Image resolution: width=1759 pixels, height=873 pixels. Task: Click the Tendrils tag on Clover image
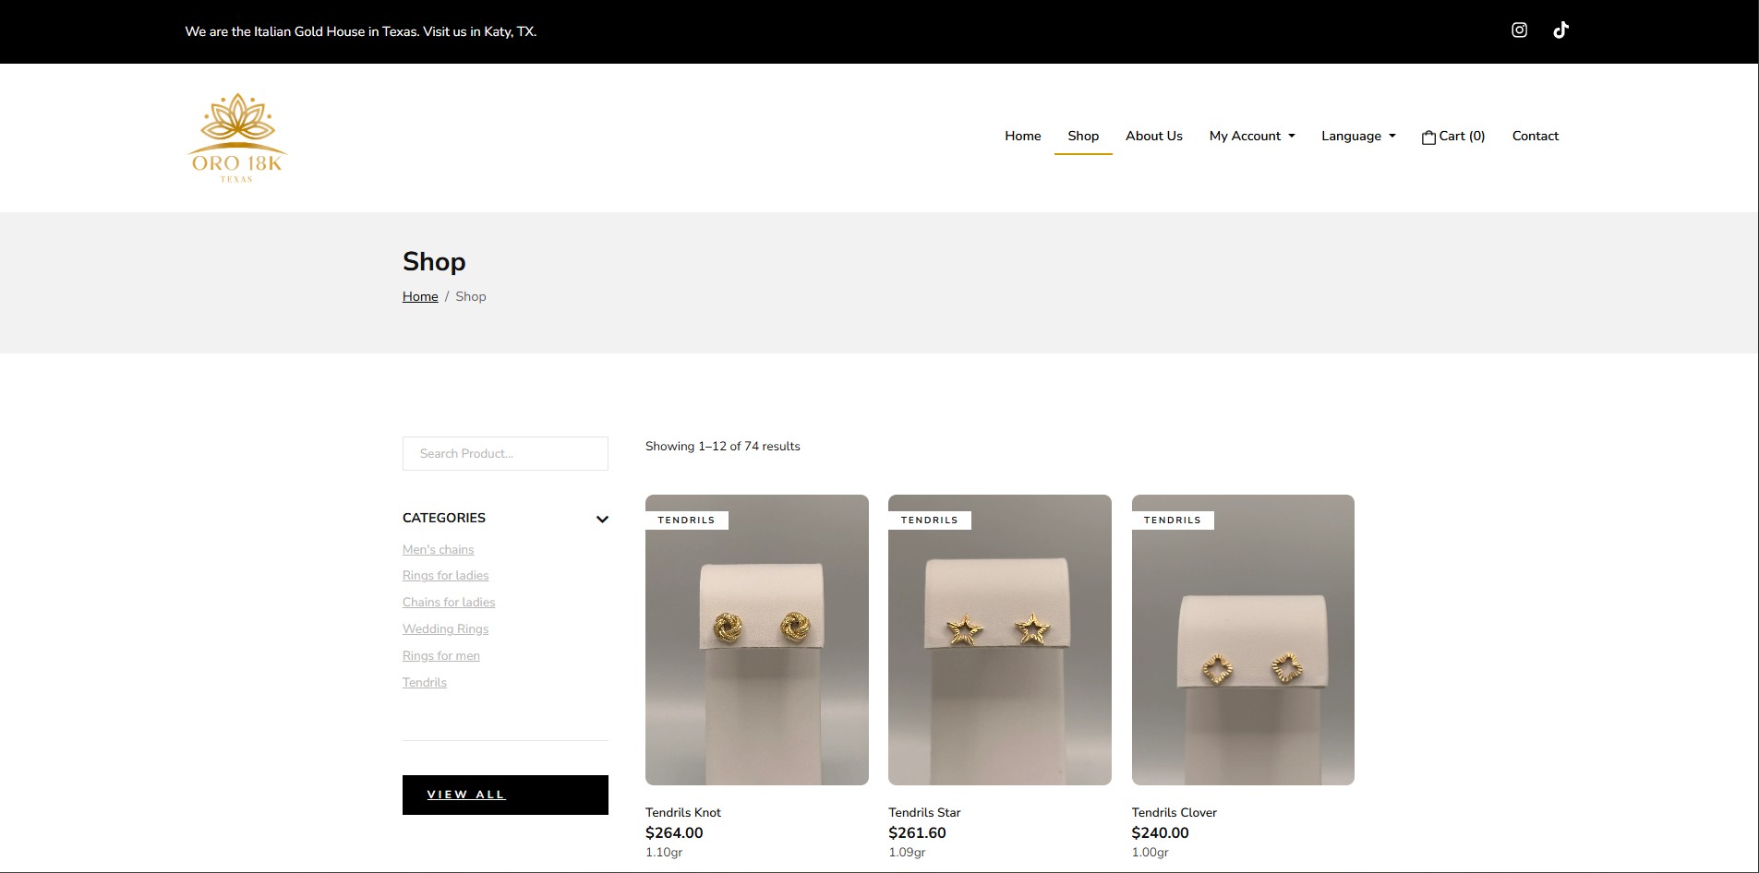[1172, 520]
